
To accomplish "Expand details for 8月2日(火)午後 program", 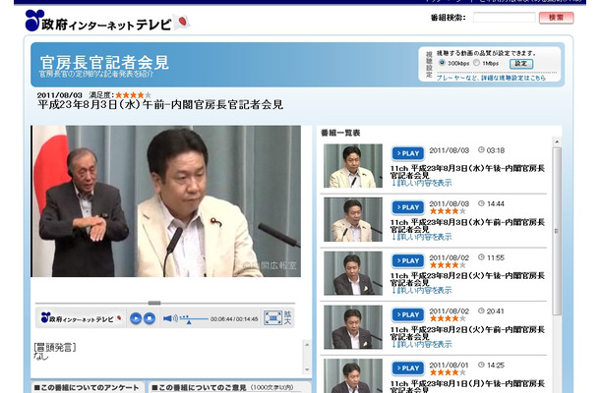I will 421,291.
